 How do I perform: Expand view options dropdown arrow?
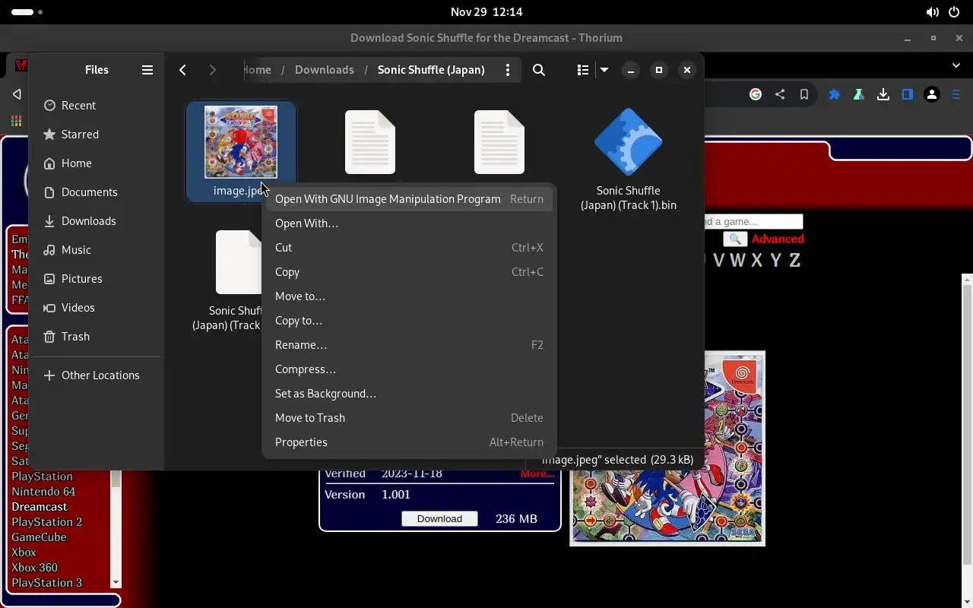pos(604,70)
